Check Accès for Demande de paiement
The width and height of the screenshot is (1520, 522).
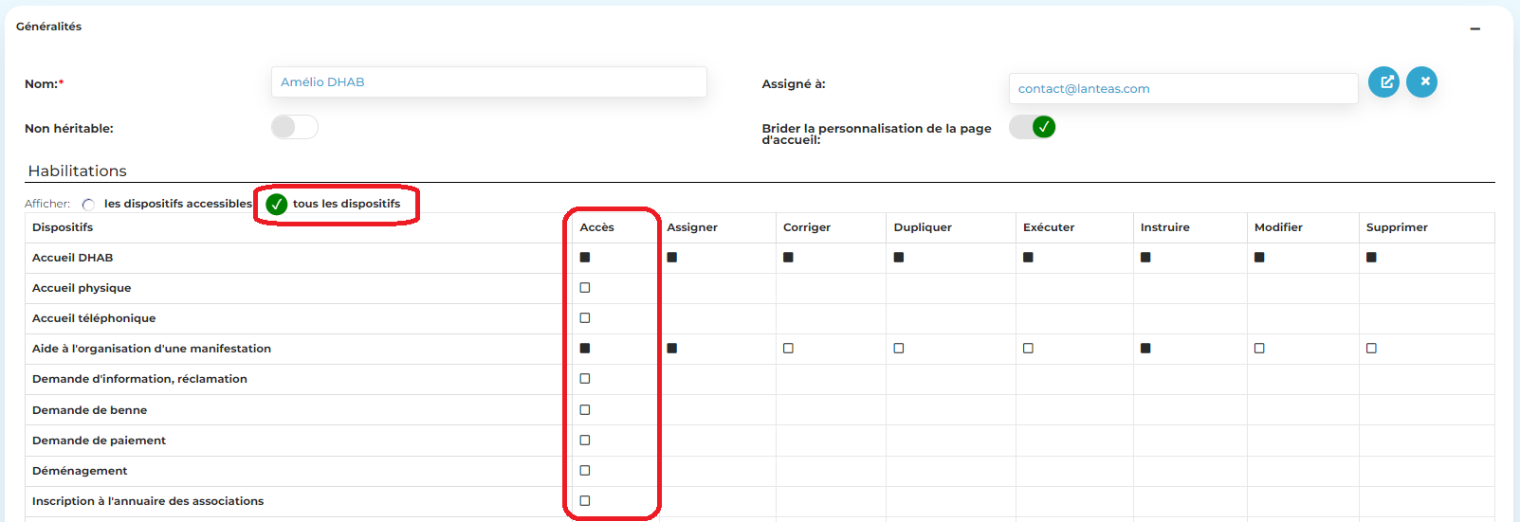click(x=585, y=441)
